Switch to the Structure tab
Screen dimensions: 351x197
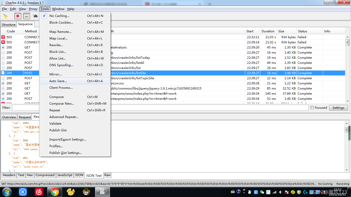(x=9, y=24)
